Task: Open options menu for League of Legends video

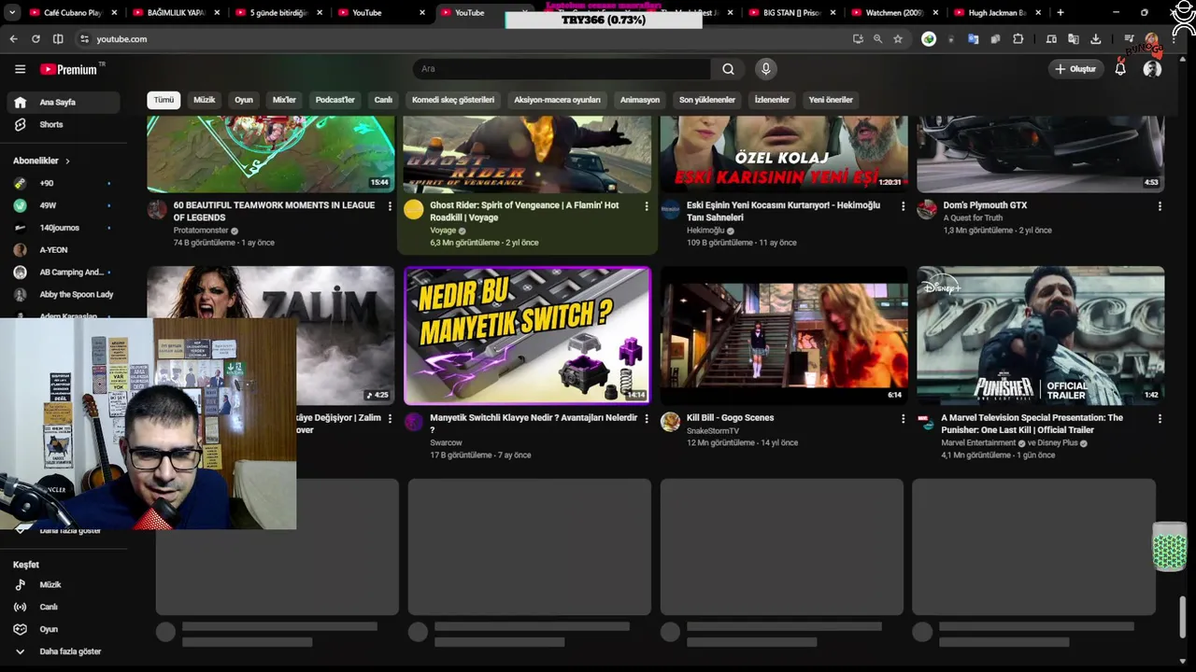Action: pyautogui.click(x=390, y=206)
